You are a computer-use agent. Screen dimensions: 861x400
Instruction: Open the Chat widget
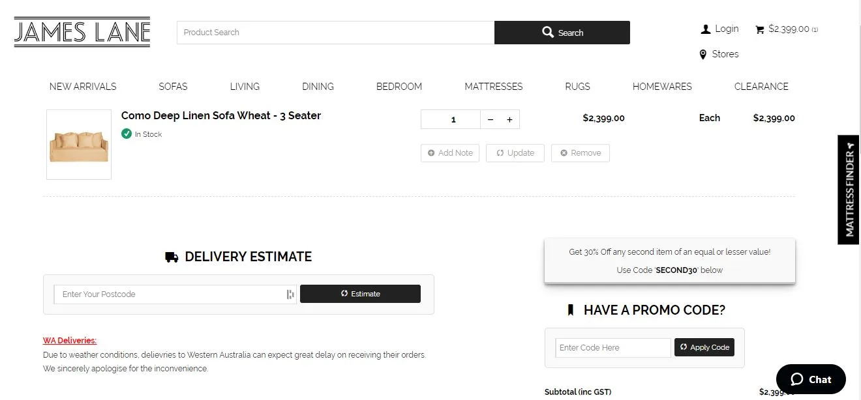point(811,379)
